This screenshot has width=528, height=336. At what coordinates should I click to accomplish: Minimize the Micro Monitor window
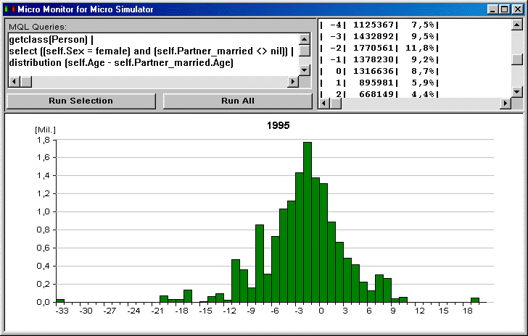pyautogui.click(x=492, y=9)
